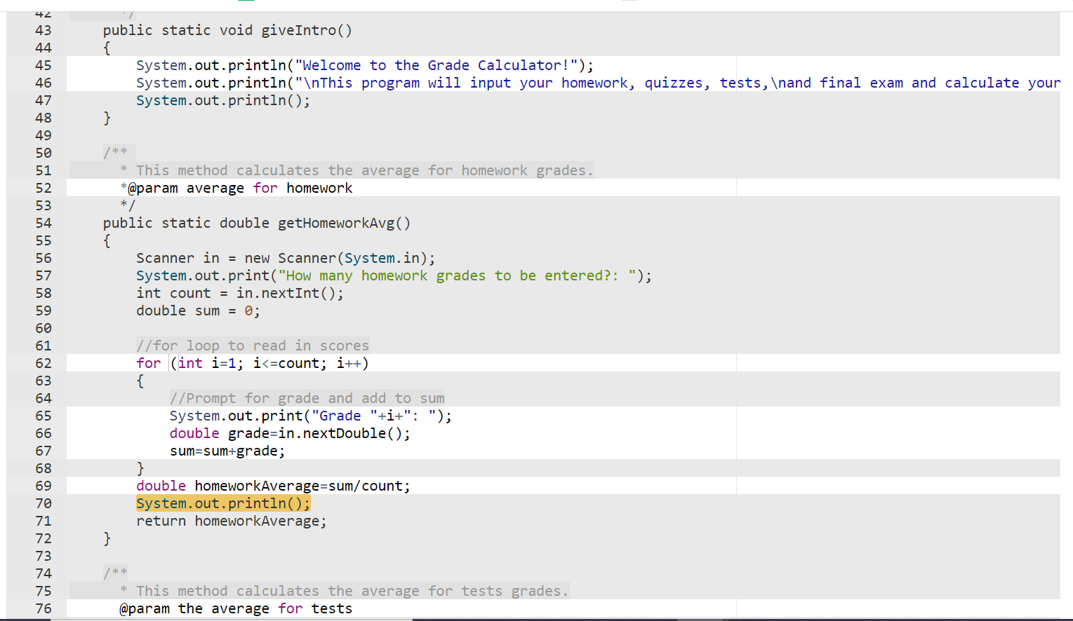1073x621 pixels.
Task: Click line number 43
Action: point(43,30)
